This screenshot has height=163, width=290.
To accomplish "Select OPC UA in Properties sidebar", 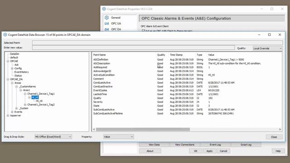I will (x=116, y=24).
